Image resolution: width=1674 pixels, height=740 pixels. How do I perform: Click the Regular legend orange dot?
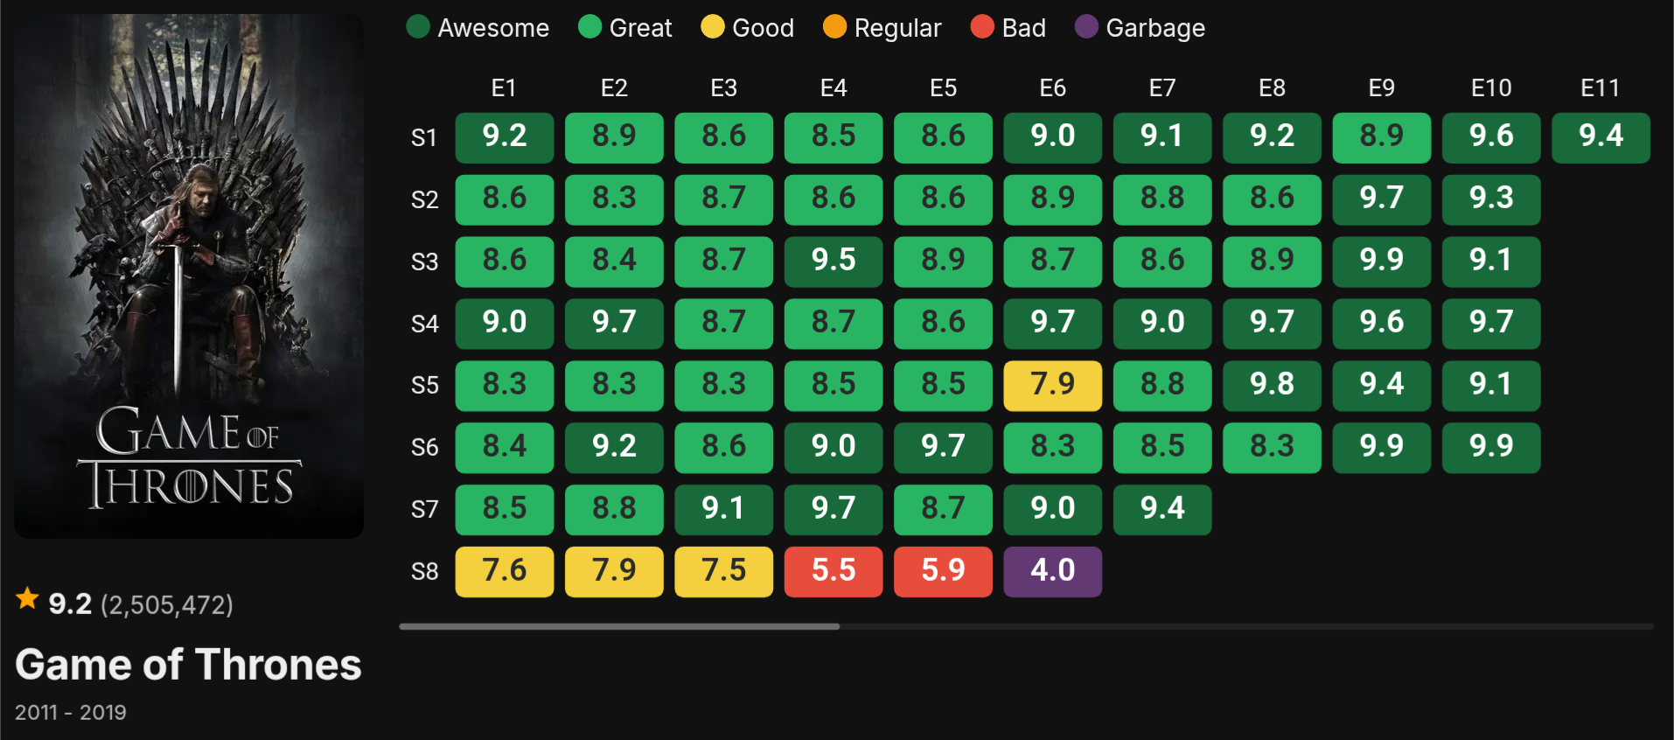[x=835, y=27]
